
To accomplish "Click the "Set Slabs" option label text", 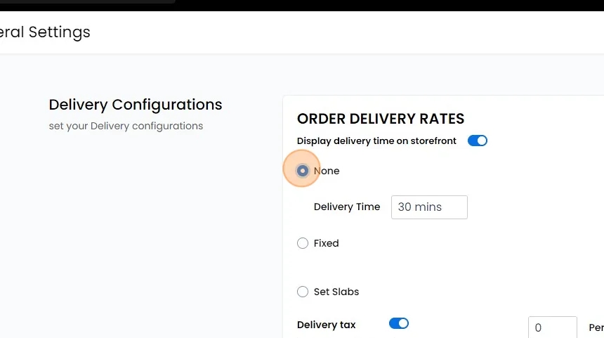I will 336,292.
